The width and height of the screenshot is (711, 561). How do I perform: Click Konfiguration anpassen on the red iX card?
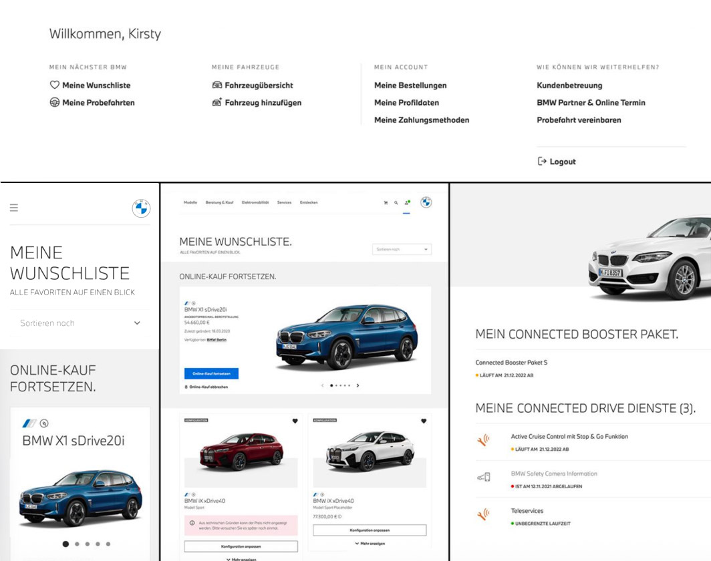[x=241, y=546]
